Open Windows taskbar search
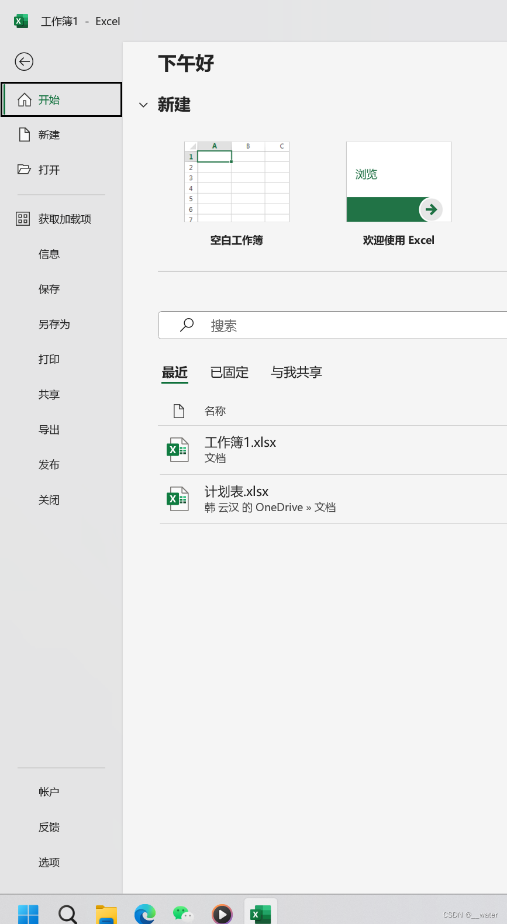This screenshot has width=507, height=924. [67, 913]
